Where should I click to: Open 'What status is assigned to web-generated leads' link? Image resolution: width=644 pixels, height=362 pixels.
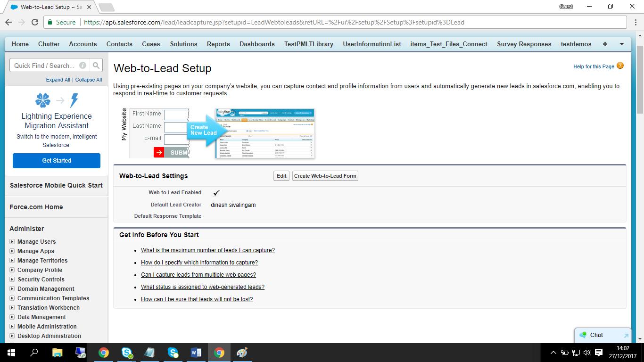[203, 287]
